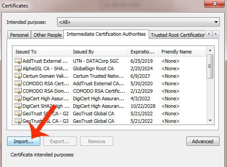Sort by the Expiration column header
The height and width of the screenshot is (167, 227).
tap(143, 52)
